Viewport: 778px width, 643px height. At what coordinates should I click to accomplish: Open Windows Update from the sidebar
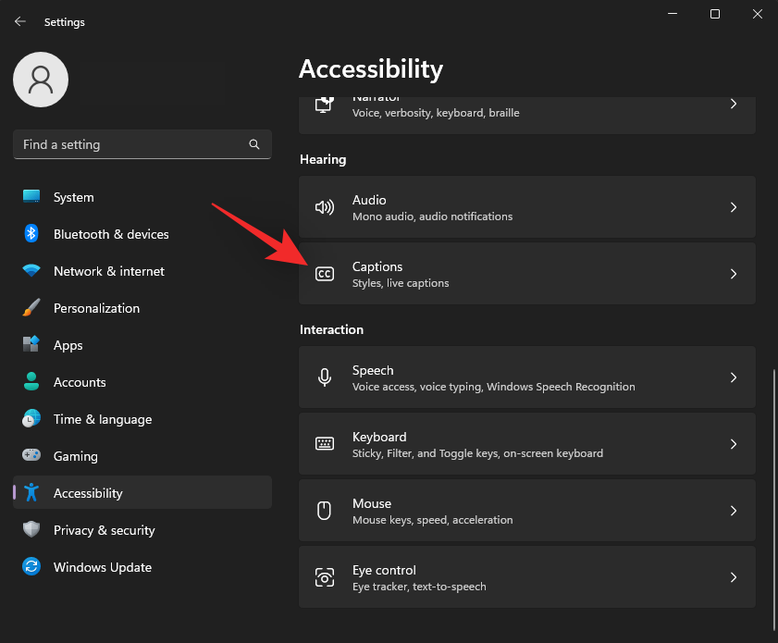[x=102, y=567]
